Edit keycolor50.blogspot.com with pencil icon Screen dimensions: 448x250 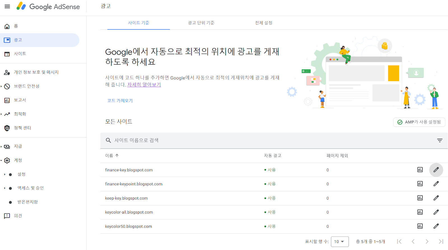436,226
